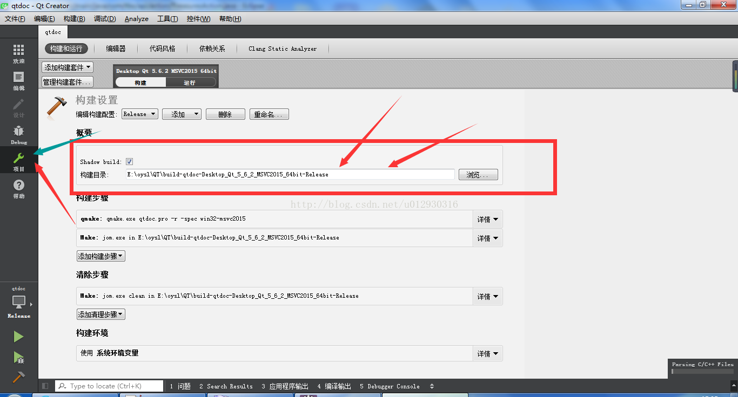738x397 pixels.
Task: Toggle the Shadow build checkbox
Action: point(129,162)
